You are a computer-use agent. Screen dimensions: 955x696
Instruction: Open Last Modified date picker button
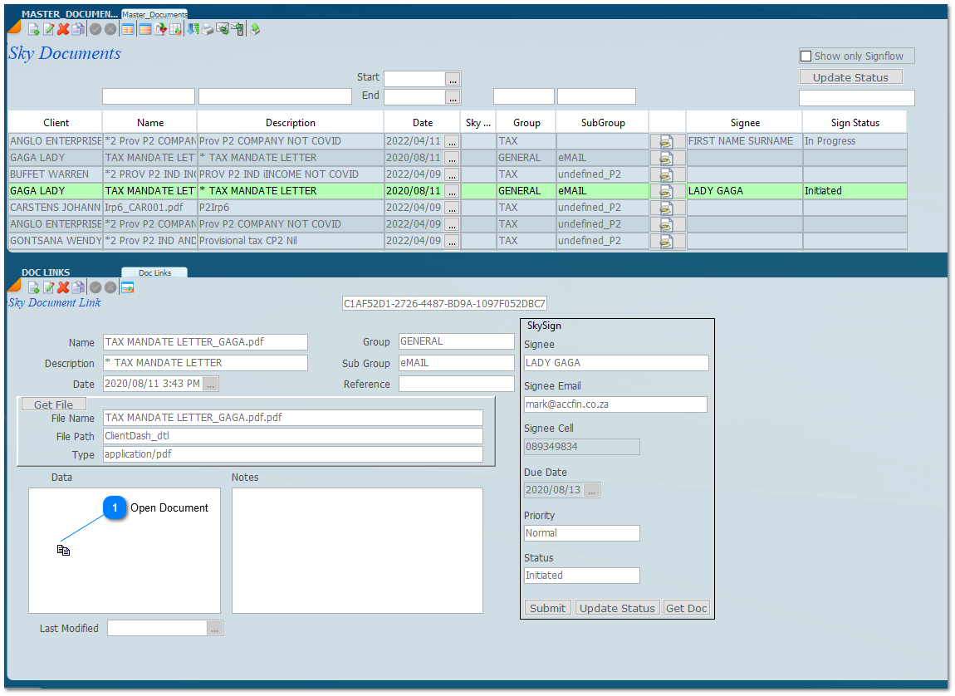[214, 629]
